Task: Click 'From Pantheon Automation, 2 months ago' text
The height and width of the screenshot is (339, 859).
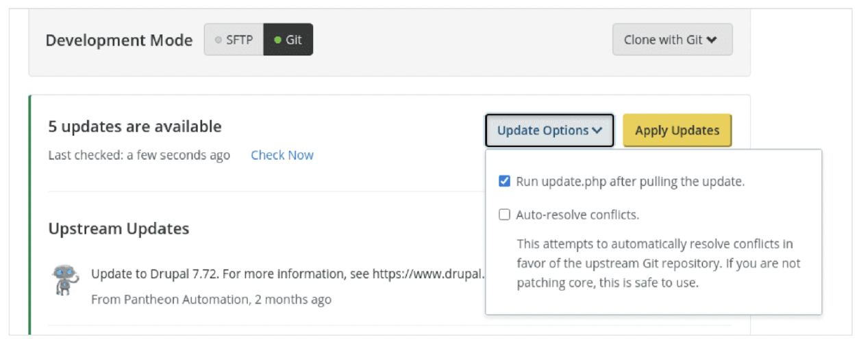Action: point(211,299)
